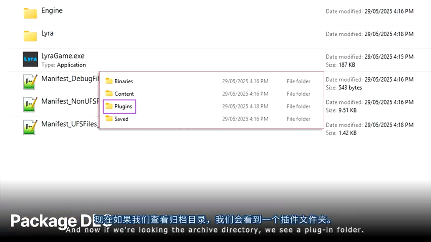The width and height of the screenshot is (431, 242).
Task: Click the Plugins row date modified
Action: [x=245, y=107]
